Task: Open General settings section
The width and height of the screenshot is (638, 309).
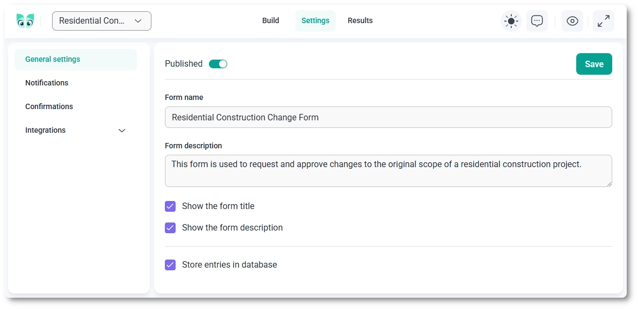Action: (76, 60)
